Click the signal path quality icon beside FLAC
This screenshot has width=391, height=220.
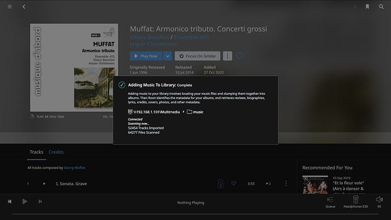pos(32,116)
